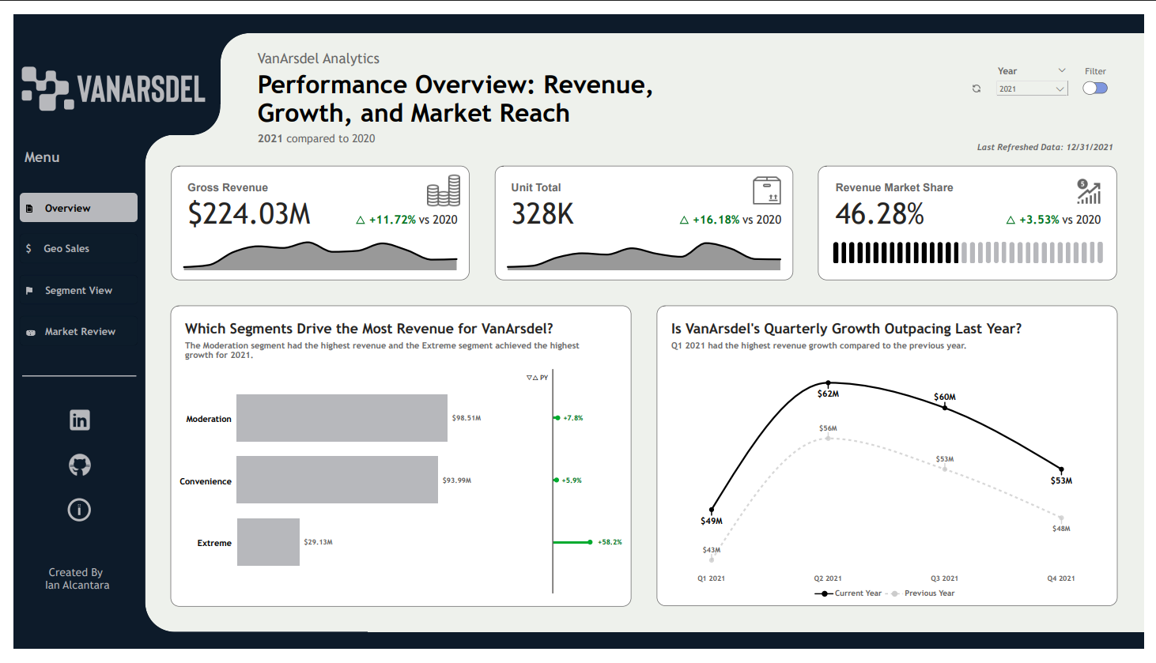Click the refresh icon beside the Year slicer
The height and width of the screenshot is (663, 1156).
coord(977,89)
